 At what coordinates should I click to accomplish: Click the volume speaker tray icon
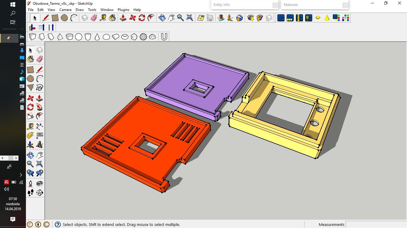tap(7, 189)
